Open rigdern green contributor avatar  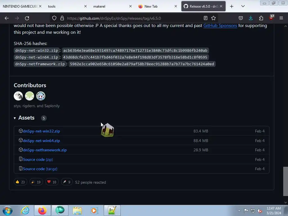tap(29, 96)
